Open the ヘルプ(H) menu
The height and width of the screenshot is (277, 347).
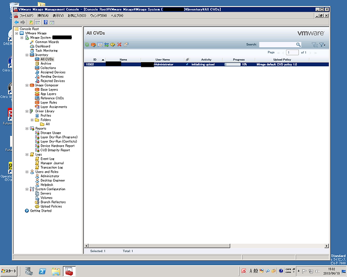coord(117,16)
